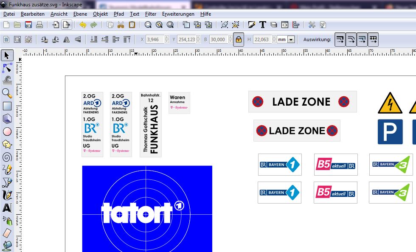Increase the B width value
Viewport: 416px width, 252px height.
pyautogui.click(x=230, y=37)
